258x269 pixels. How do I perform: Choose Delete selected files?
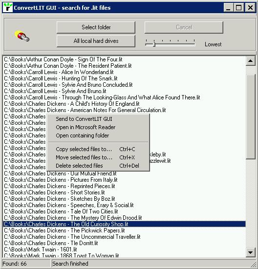[x=98, y=166]
